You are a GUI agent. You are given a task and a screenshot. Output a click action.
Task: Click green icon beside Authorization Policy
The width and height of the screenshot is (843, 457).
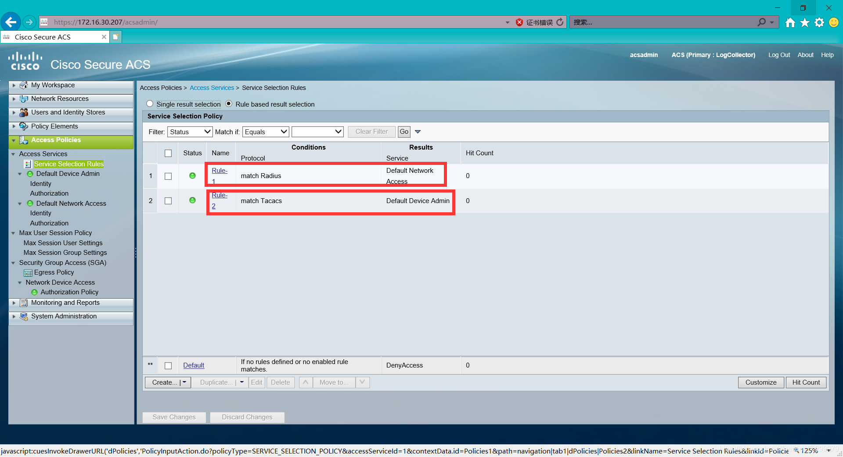click(x=34, y=292)
